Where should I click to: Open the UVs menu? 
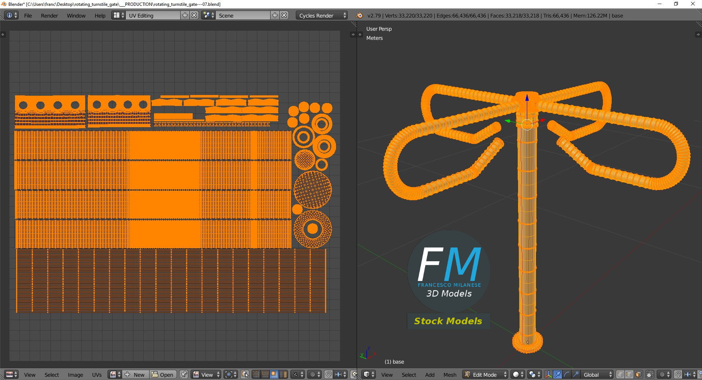coord(97,375)
